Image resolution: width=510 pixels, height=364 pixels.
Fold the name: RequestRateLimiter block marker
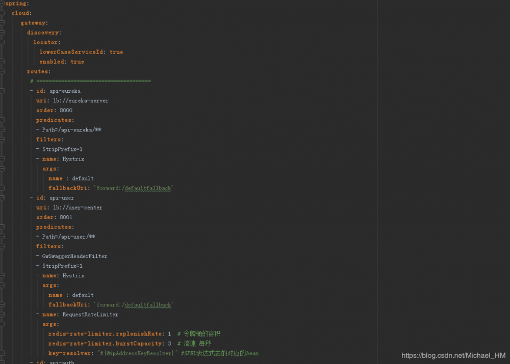pyautogui.click(x=2, y=315)
